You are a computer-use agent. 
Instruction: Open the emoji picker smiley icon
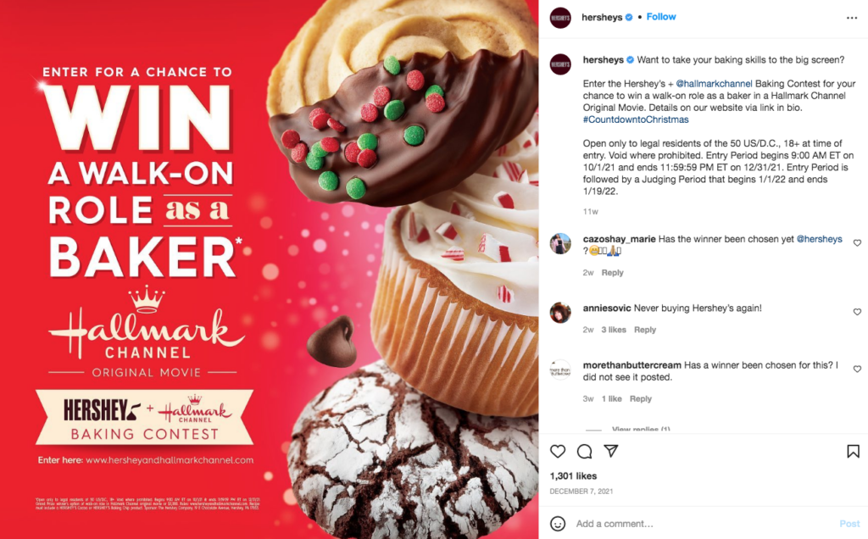[x=558, y=524]
